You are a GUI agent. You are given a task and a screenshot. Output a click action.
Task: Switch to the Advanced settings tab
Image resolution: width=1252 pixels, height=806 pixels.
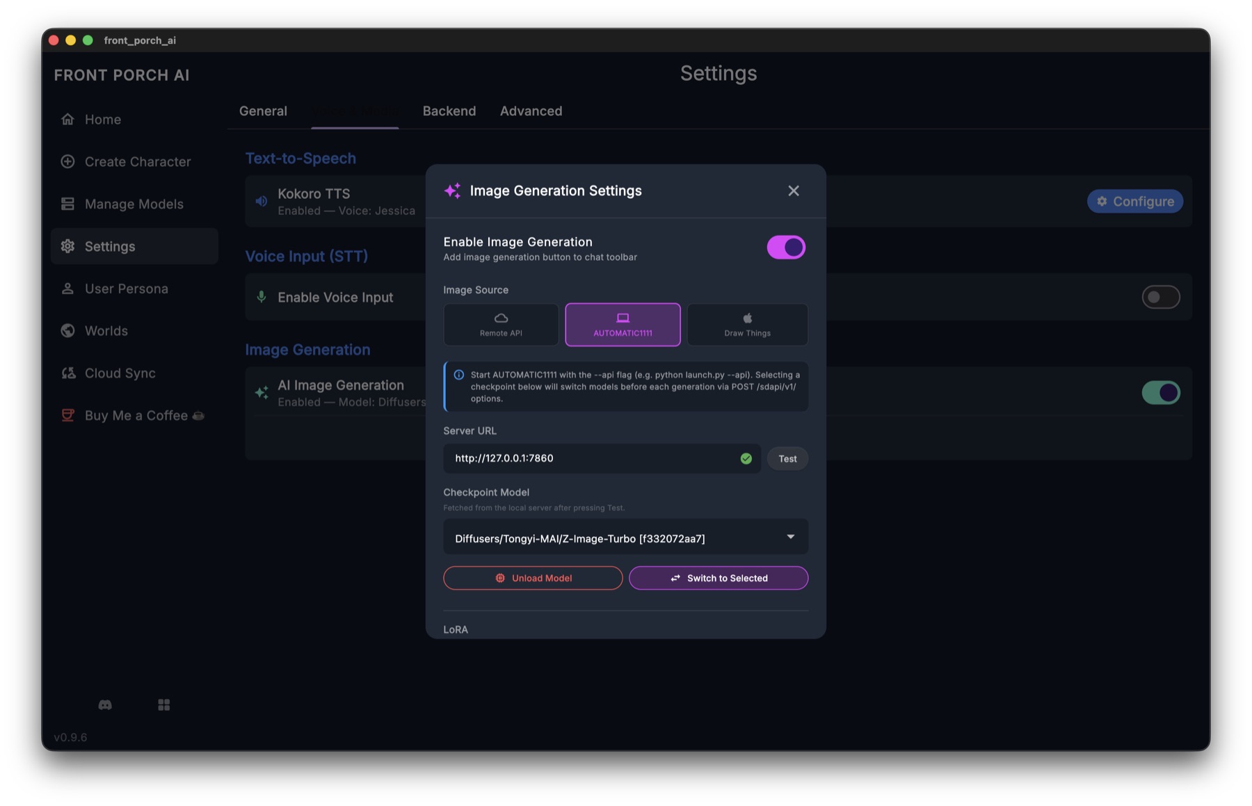coord(531,111)
